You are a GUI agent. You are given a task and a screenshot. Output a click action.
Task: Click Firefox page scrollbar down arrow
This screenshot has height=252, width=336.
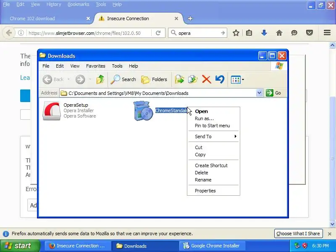[332, 224]
